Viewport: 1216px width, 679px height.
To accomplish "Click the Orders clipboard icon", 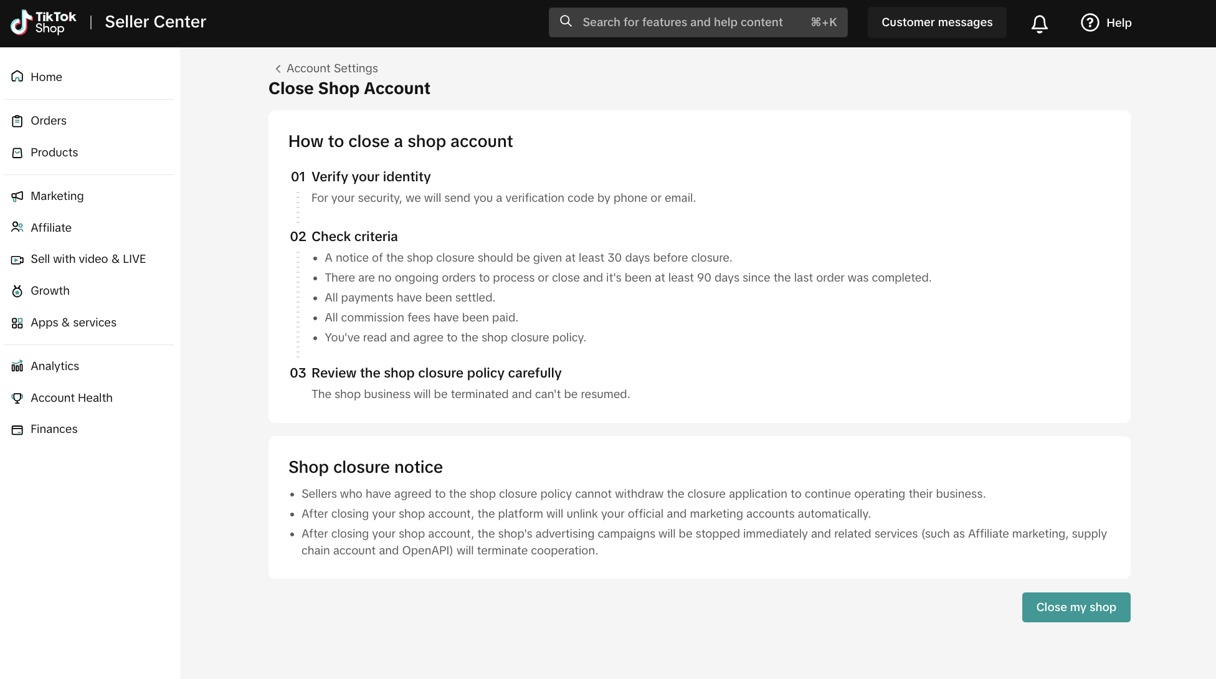I will 17,121.
